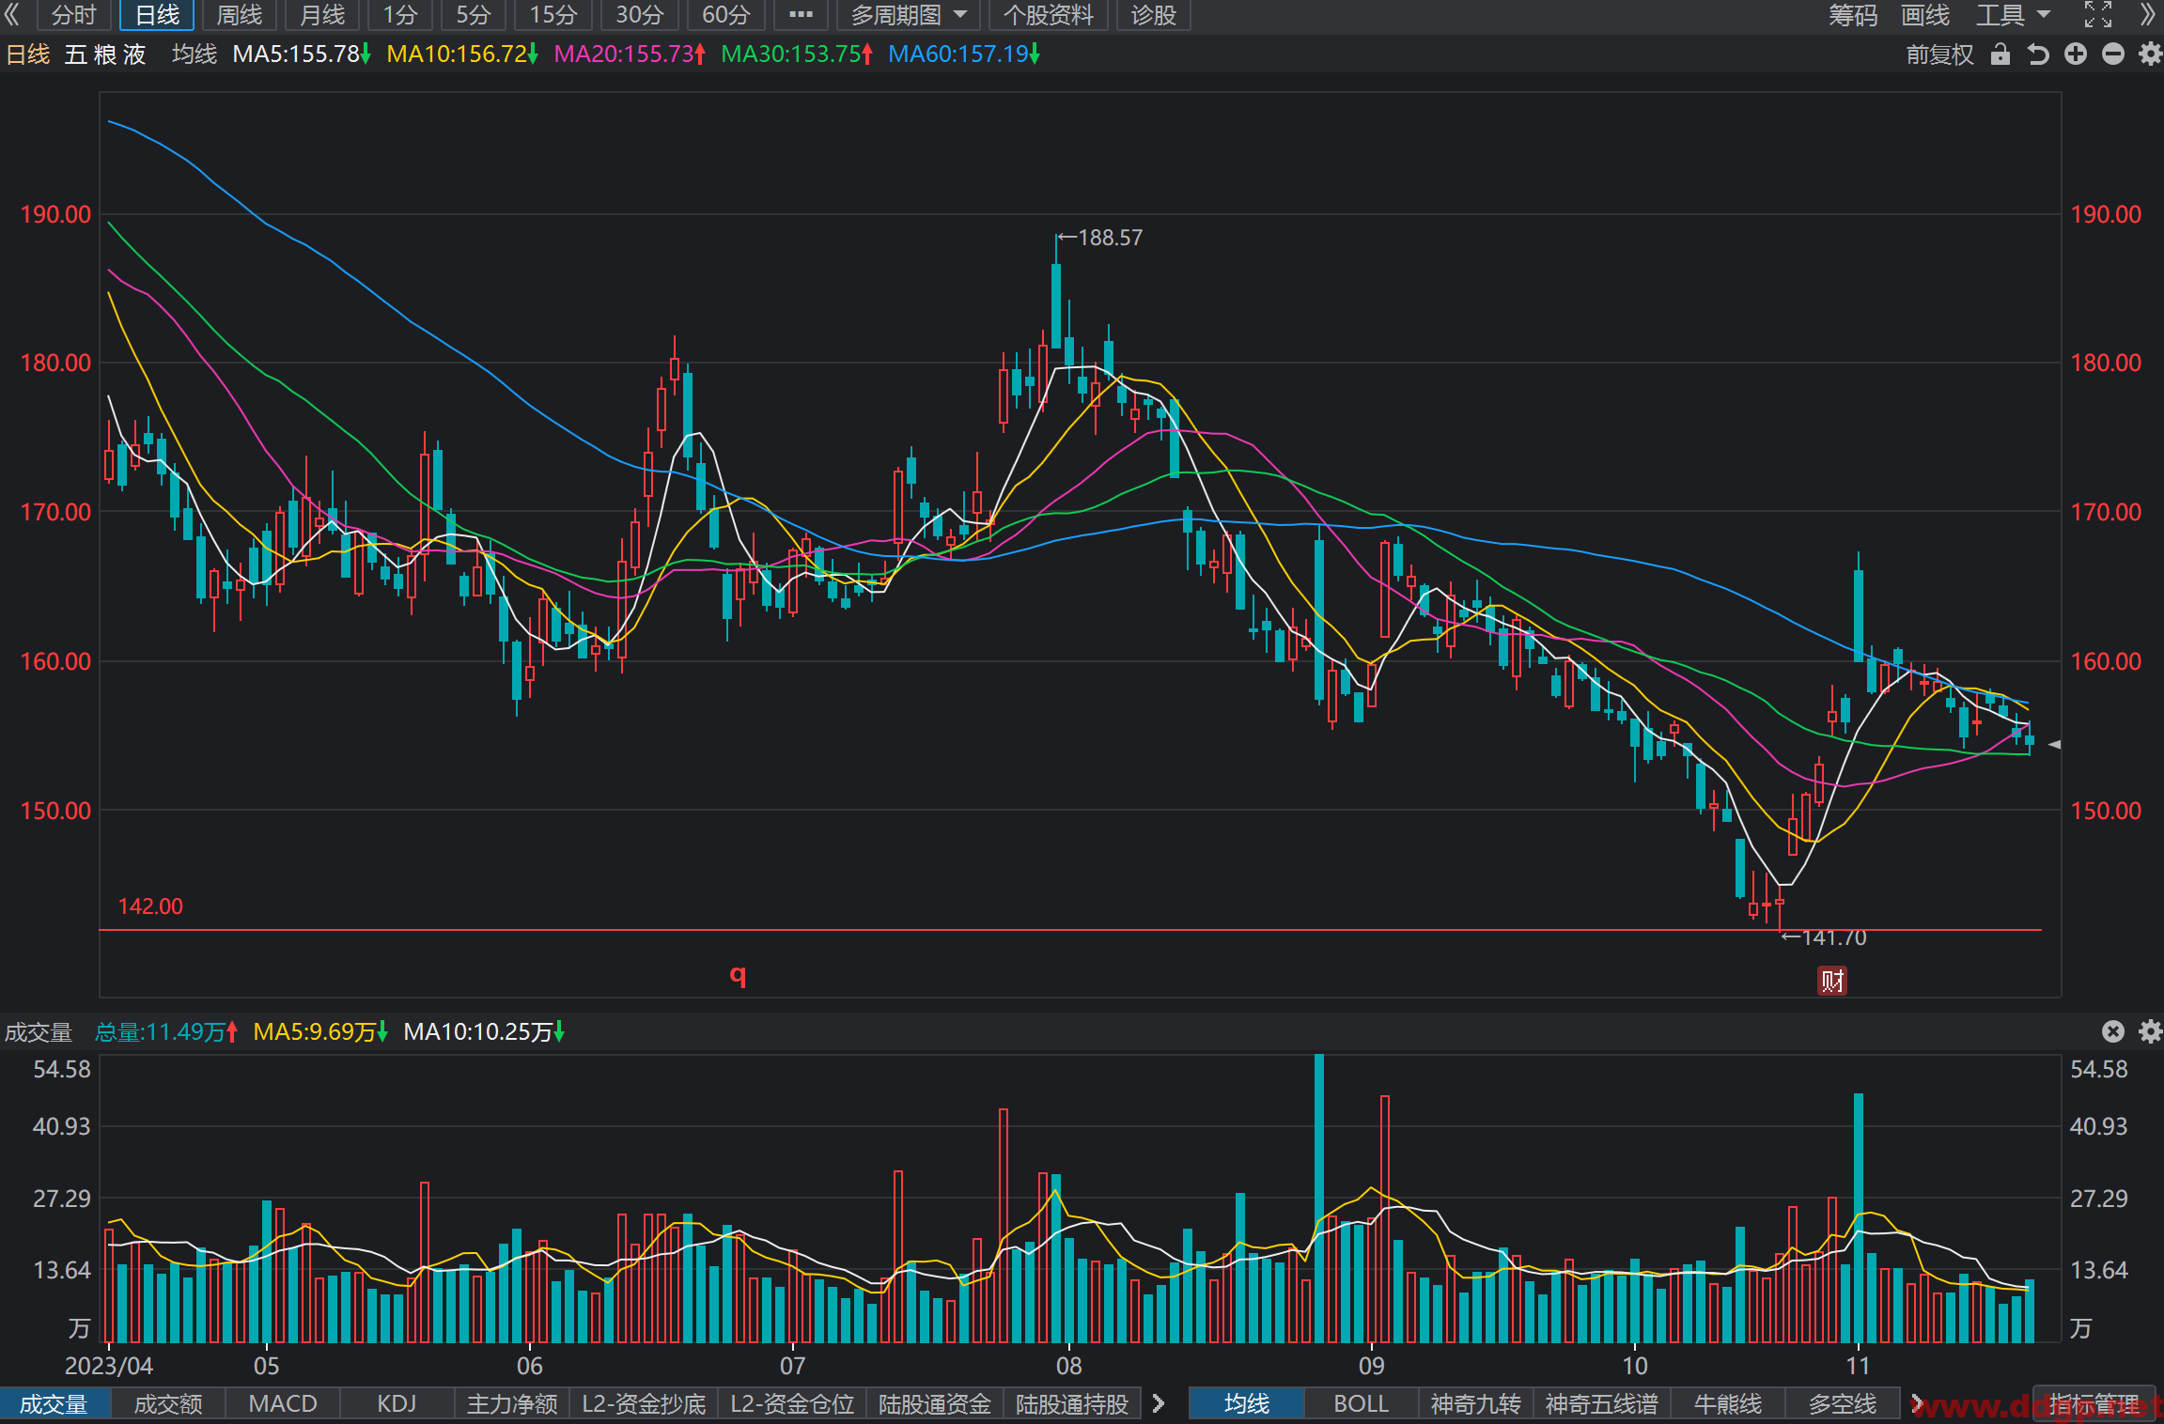The image size is (2164, 1424).
Task: Click the 均线 indicator name in header
Action: click(195, 54)
